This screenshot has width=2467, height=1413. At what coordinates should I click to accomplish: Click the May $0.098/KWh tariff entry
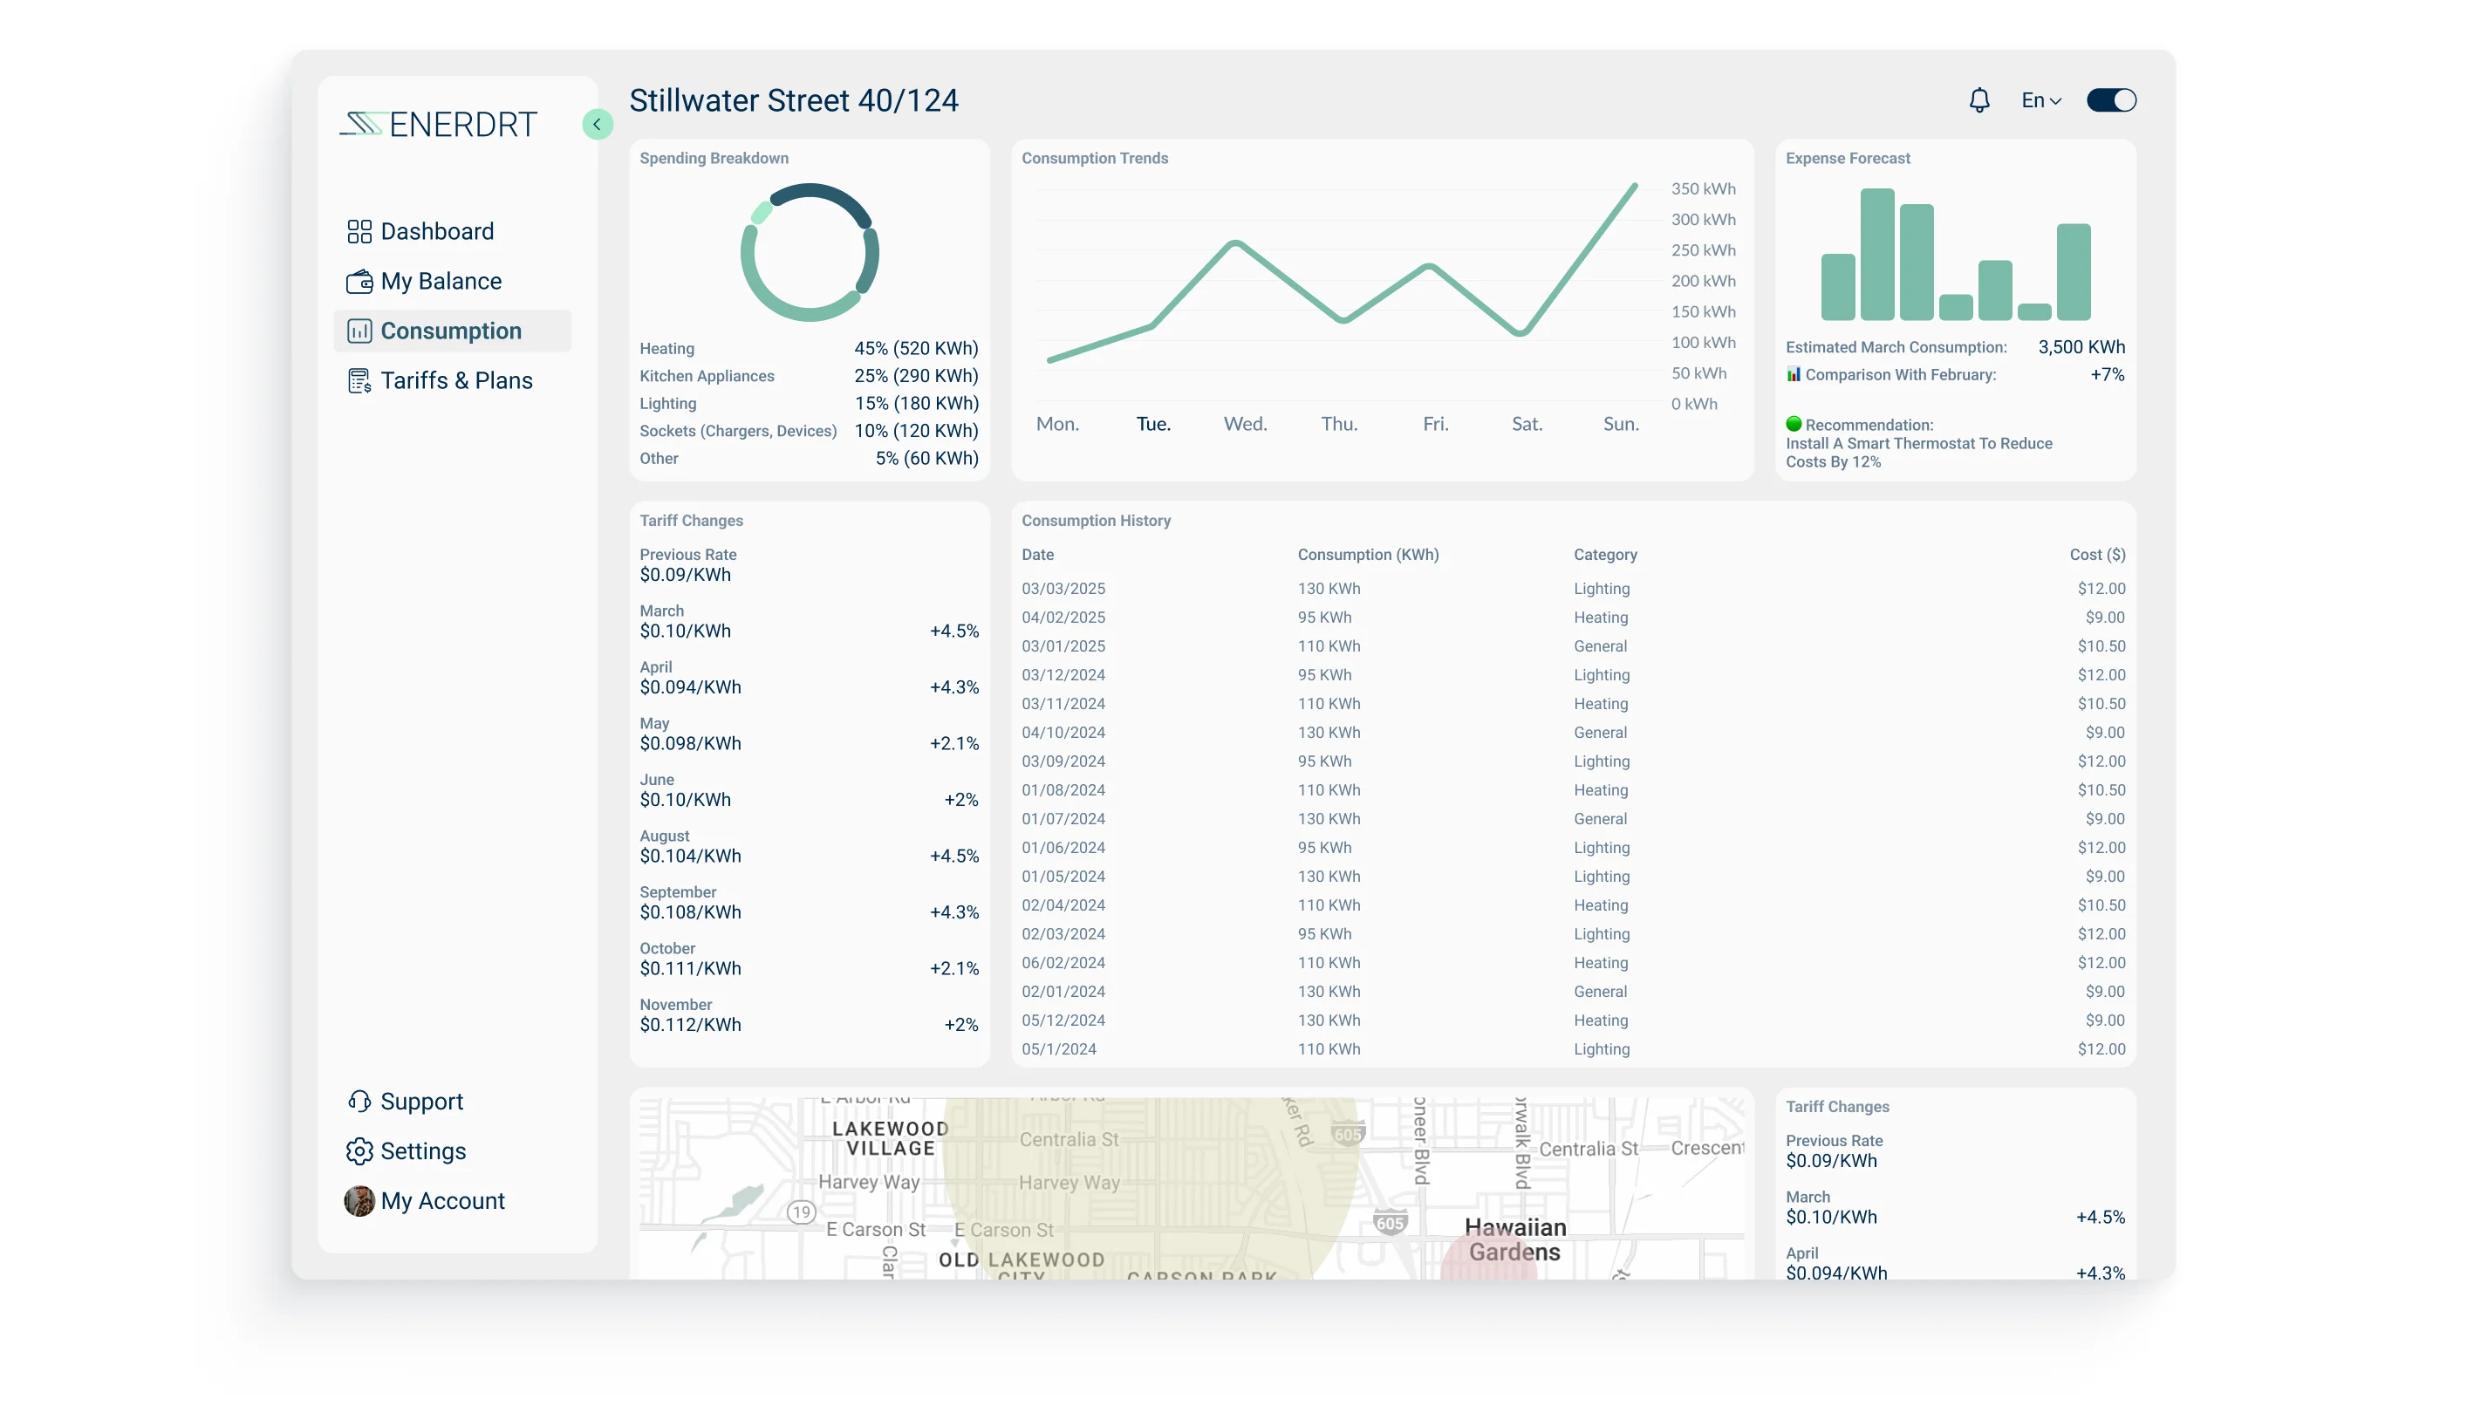pos(809,734)
